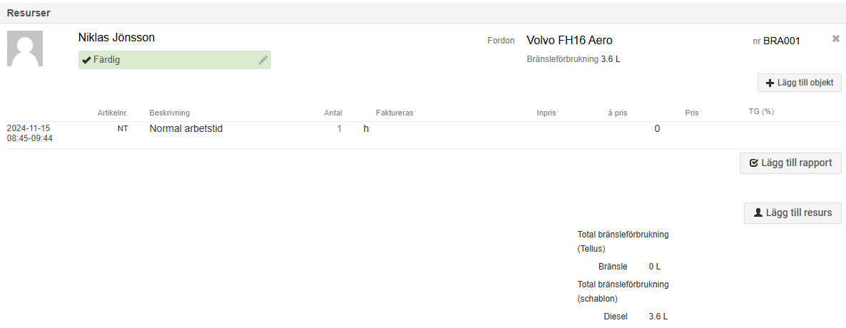846x328 pixels.
Task: Click the 2024-11-15 date and time entry
Action: (x=30, y=134)
